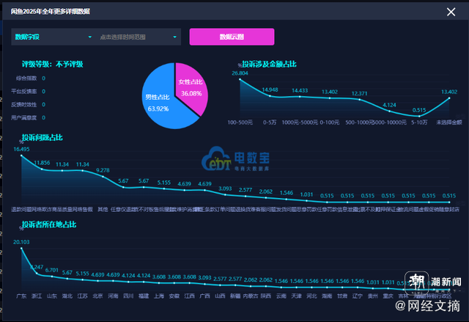Image resolution: width=469 pixels, height=322 pixels.
Task: Click the 北京 4.639 data point
Action: click(x=97, y=281)
